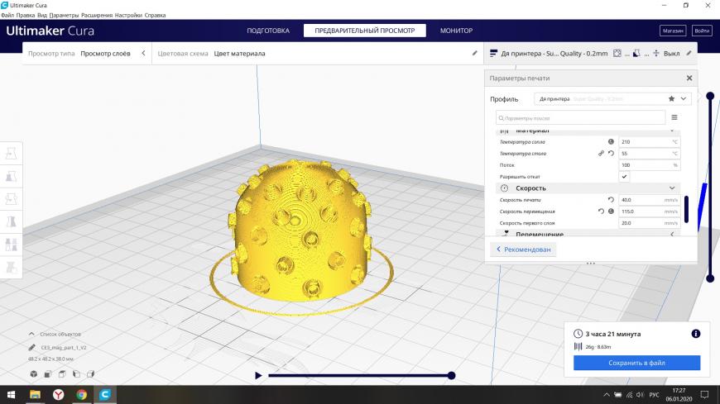Click the adhesion icon in print settings bar
The height and width of the screenshot is (404, 720).
point(656,53)
